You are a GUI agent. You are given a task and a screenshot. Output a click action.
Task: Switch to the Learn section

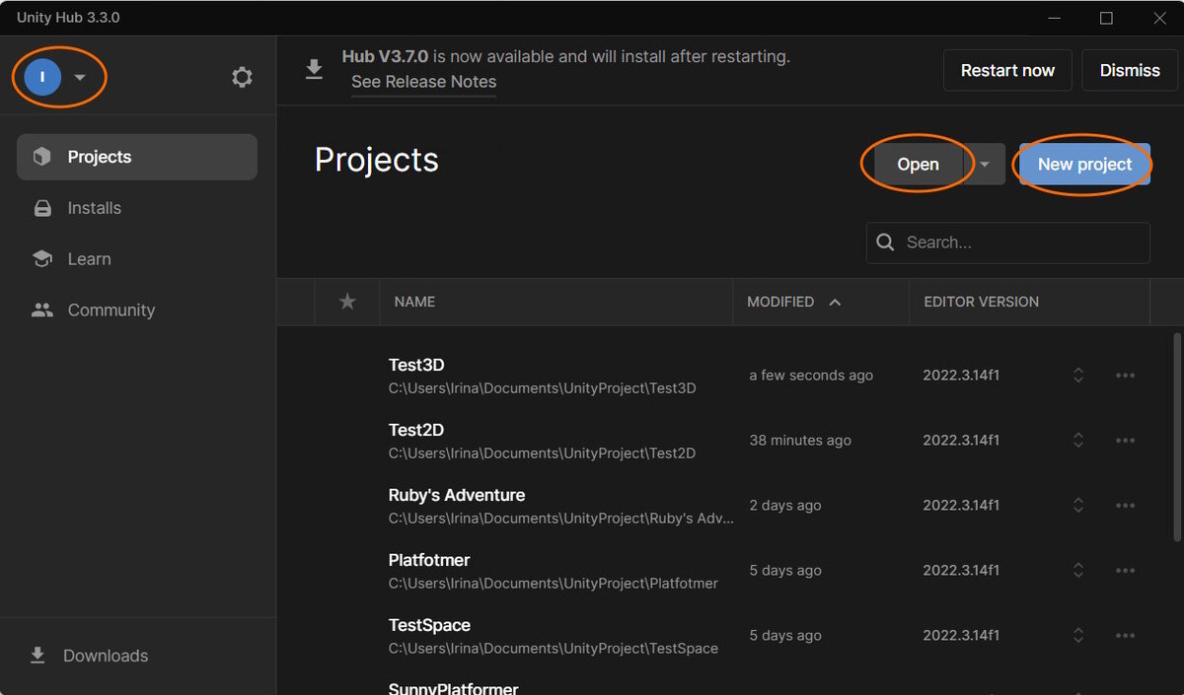coord(89,259)
